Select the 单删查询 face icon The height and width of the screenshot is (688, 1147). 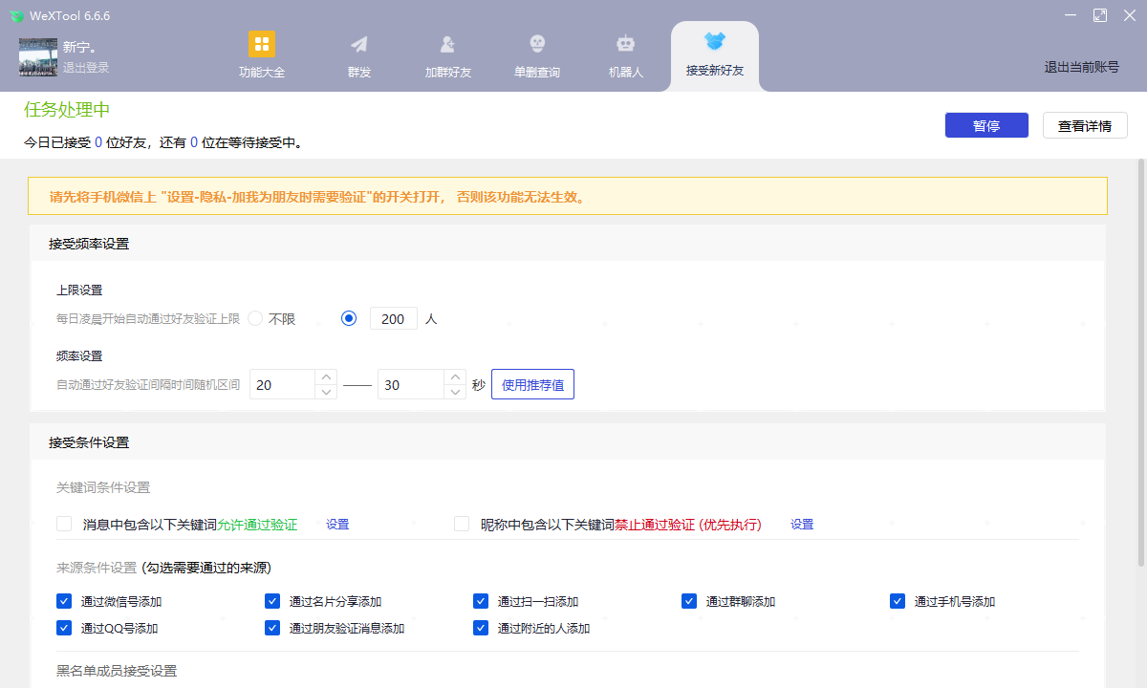(537, 44)
